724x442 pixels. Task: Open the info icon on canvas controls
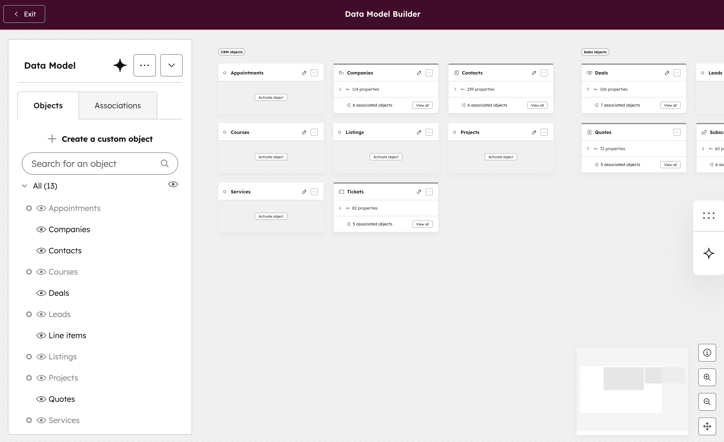coord(707,352)
